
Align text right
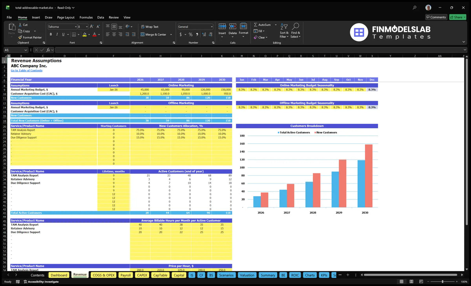click(x=120, y=35)
